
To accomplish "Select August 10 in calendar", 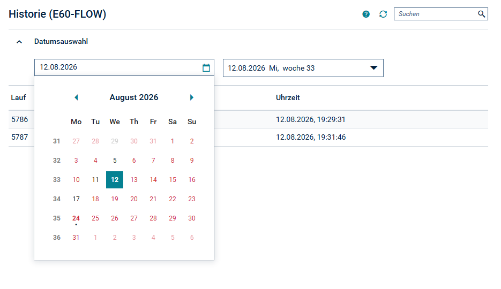I will click(76, 180).
